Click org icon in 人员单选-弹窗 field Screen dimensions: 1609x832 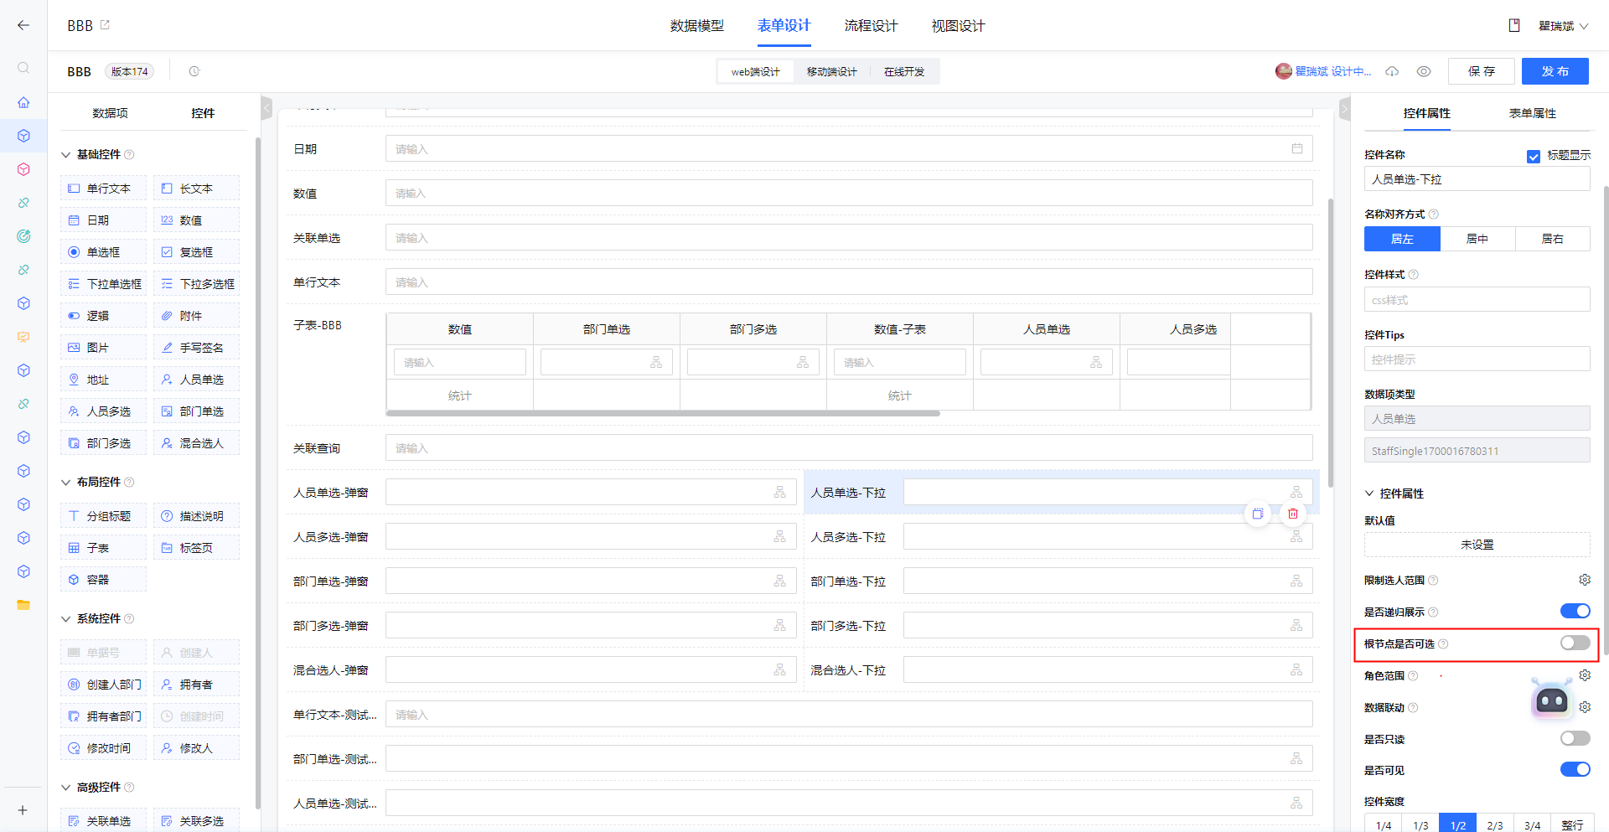click(779, 492)
